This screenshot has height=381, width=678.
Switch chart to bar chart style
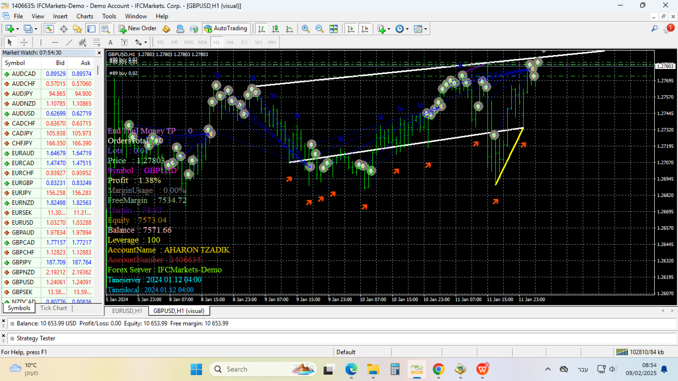pyautogui.click(x=261, y=29)
